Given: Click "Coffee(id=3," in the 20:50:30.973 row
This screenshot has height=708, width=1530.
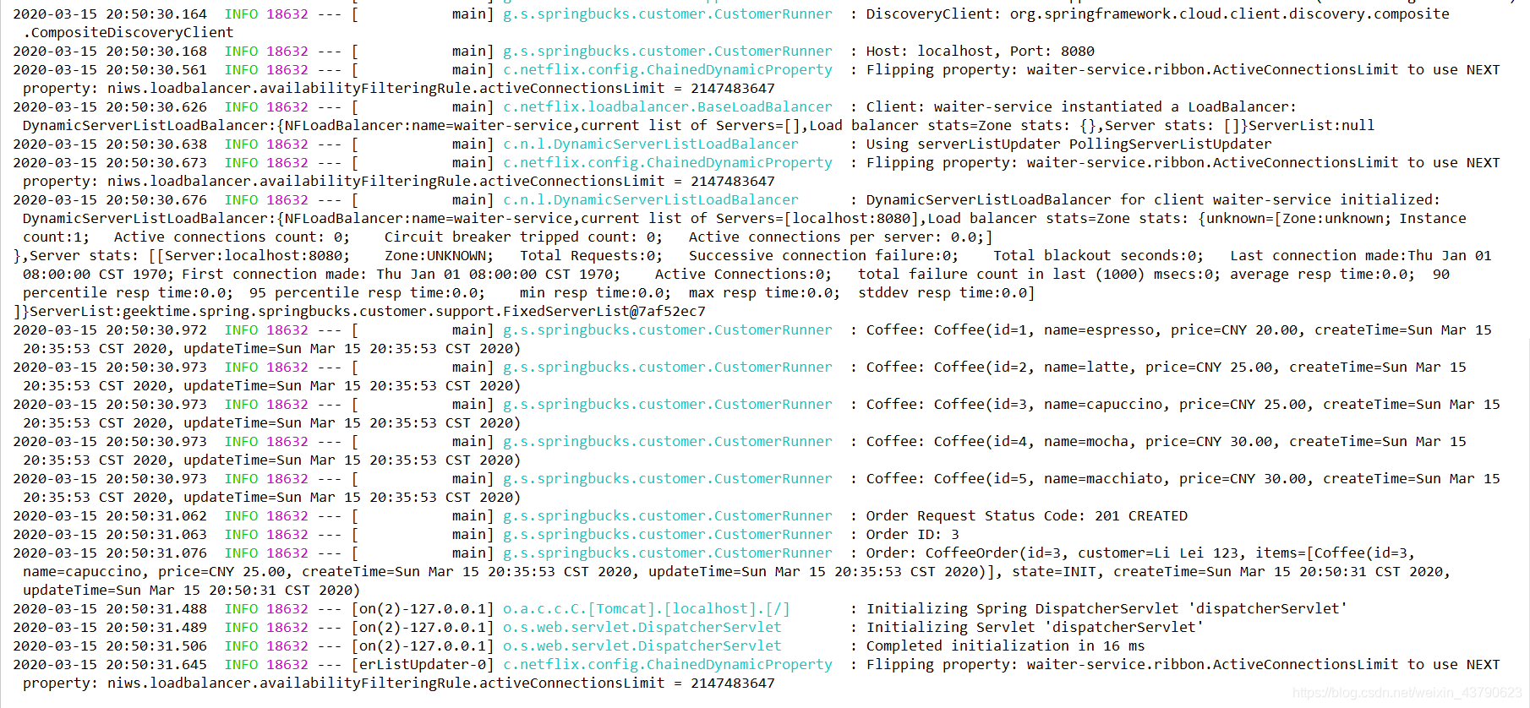Looking at the screenshot, I should pos(984,405).
